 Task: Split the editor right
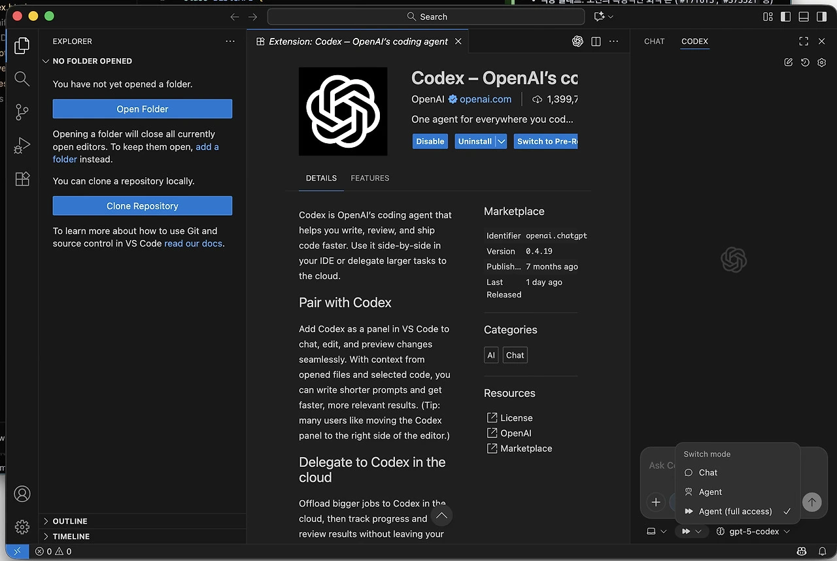coord(596,41)
